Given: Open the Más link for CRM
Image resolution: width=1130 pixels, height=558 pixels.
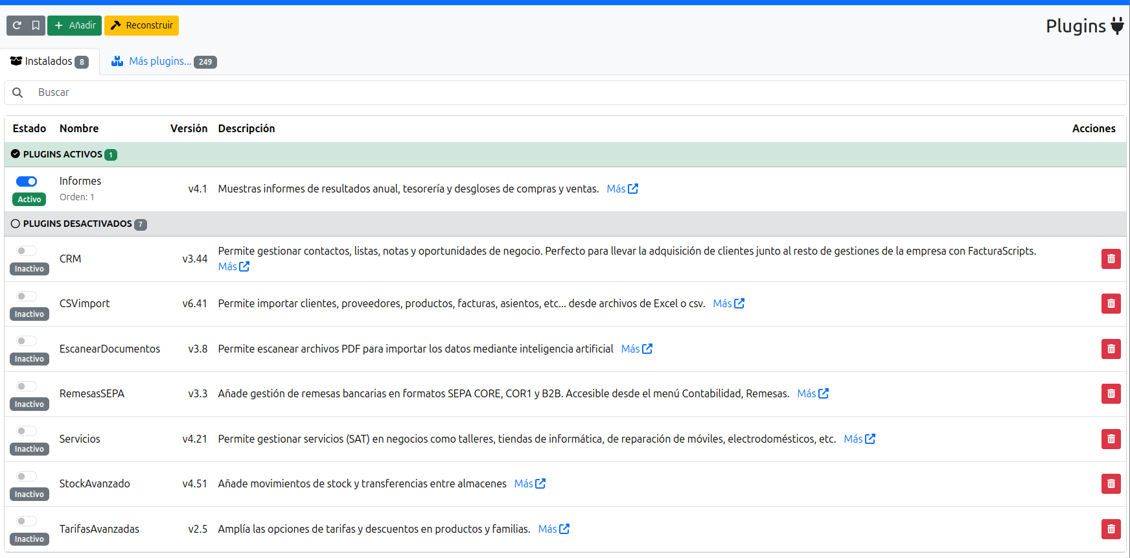Looking at the screenshot, I should (x=233, y=266).
